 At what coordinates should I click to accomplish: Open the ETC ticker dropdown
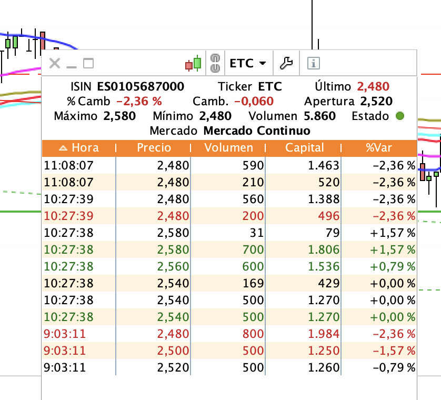click(x=248, y=63)
